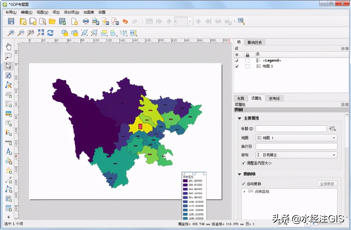Click the Export as SVG icon

(105, 21)
